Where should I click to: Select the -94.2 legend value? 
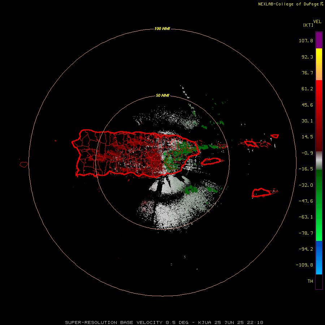(x=306, y=249)
